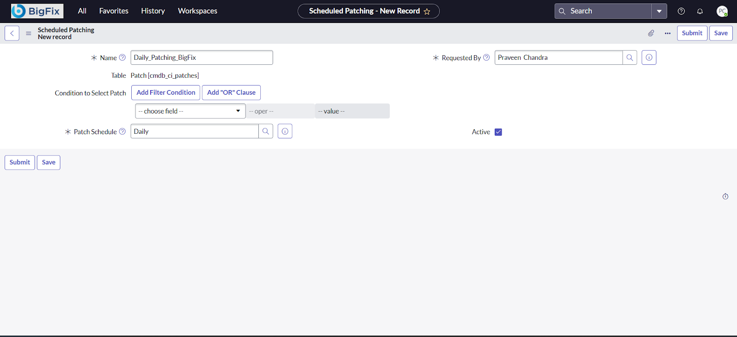Open the help question mark icon
The height and width of the screenshot is (337, 737).
click(681, 11)
